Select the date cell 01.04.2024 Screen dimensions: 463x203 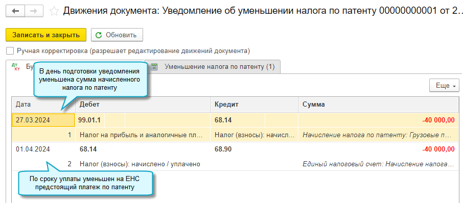pyautogui.click(x=43, y=149)
